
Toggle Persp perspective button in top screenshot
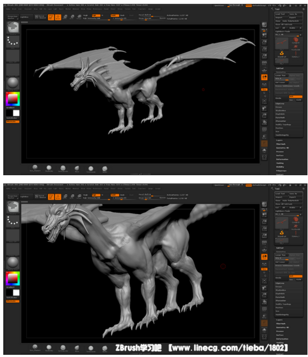pyautogui.click(x=264, y=63)
